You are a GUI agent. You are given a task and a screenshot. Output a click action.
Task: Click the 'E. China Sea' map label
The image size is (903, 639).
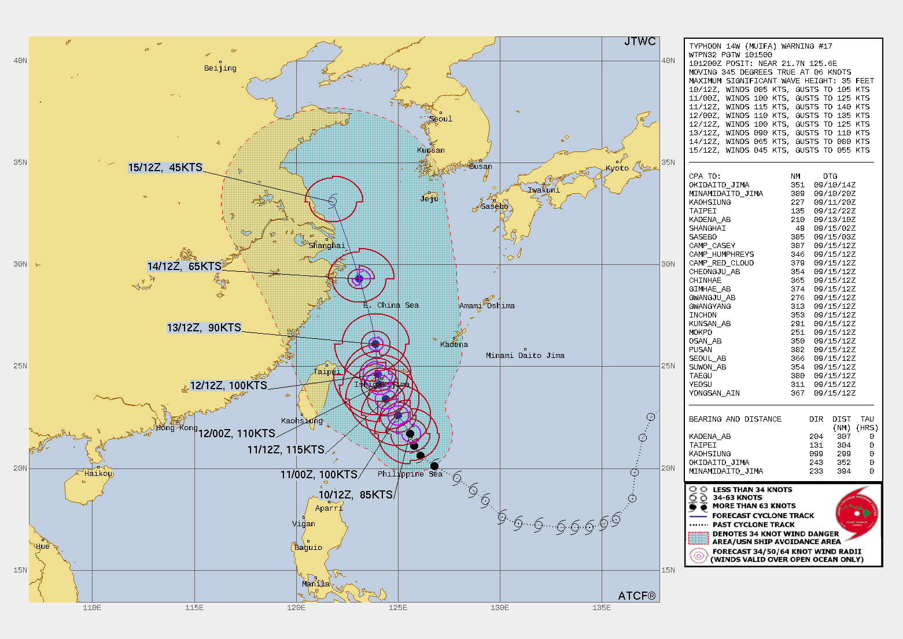[x=391, y=305]
